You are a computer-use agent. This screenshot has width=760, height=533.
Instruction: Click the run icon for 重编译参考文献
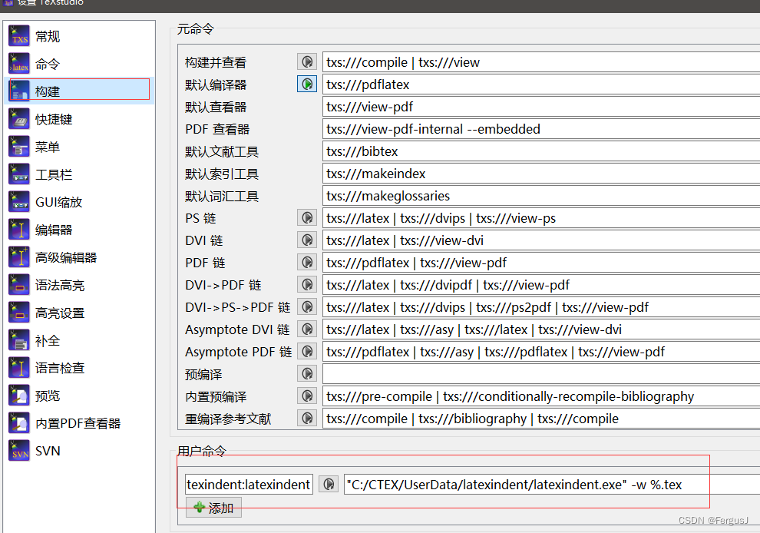tap(307, 418)
